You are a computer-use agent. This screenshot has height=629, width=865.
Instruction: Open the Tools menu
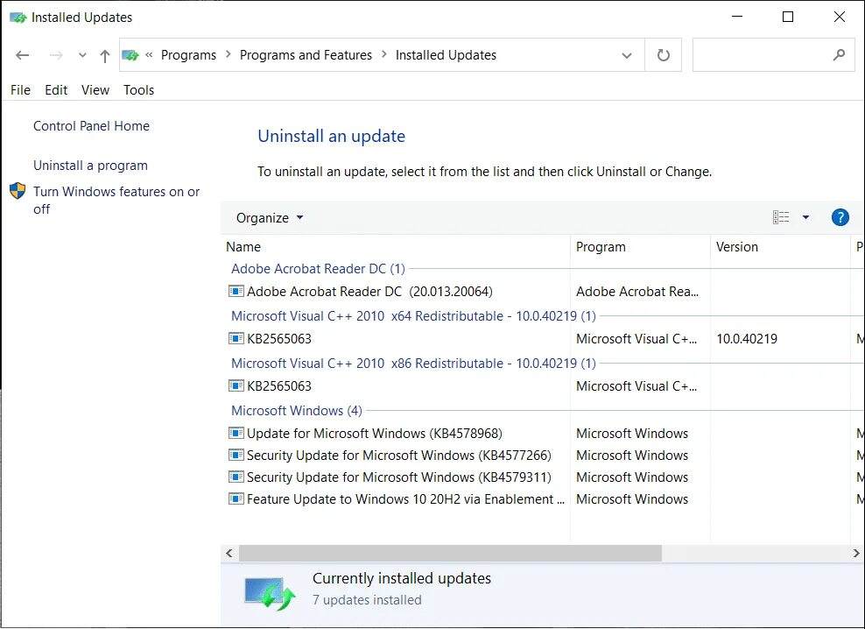tap(138, 90)
